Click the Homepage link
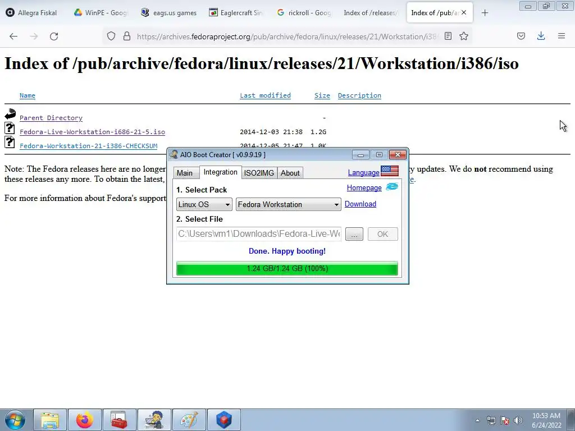 click(x=364, y=187)
